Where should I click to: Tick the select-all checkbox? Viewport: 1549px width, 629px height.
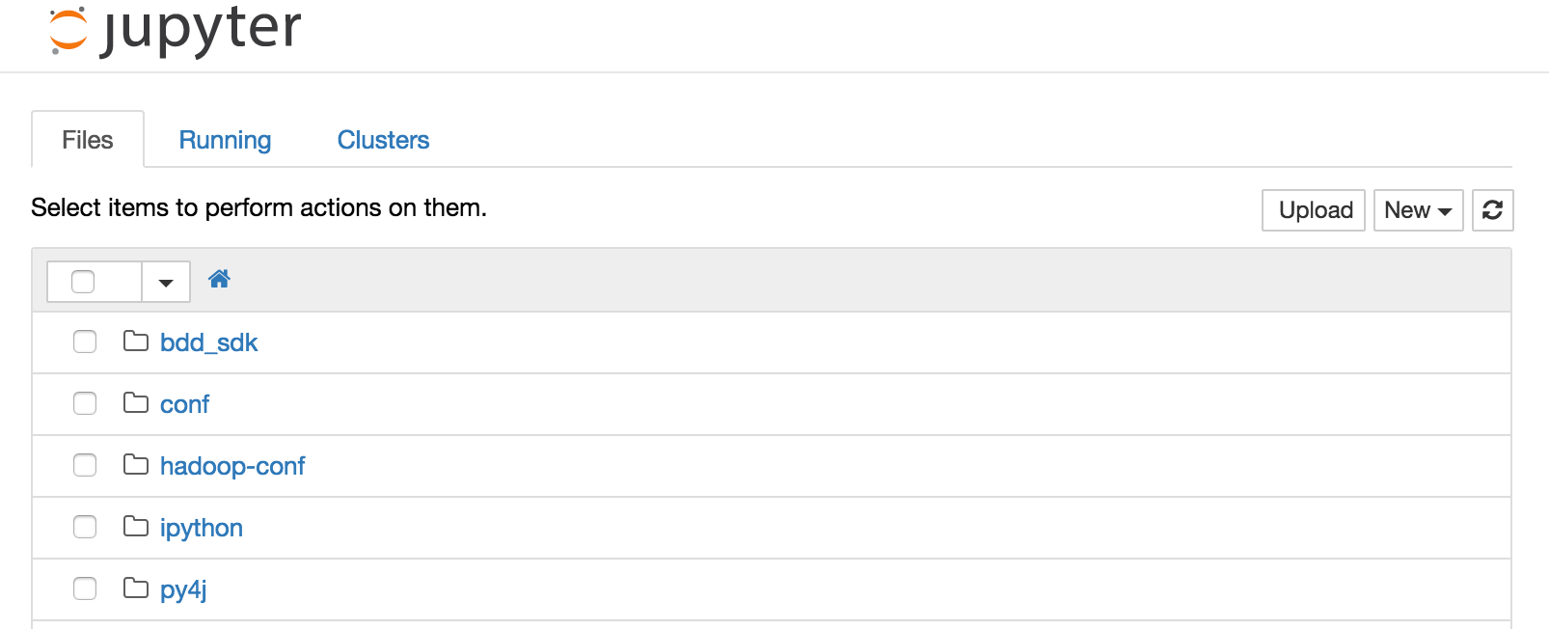(x=83, y=282)
